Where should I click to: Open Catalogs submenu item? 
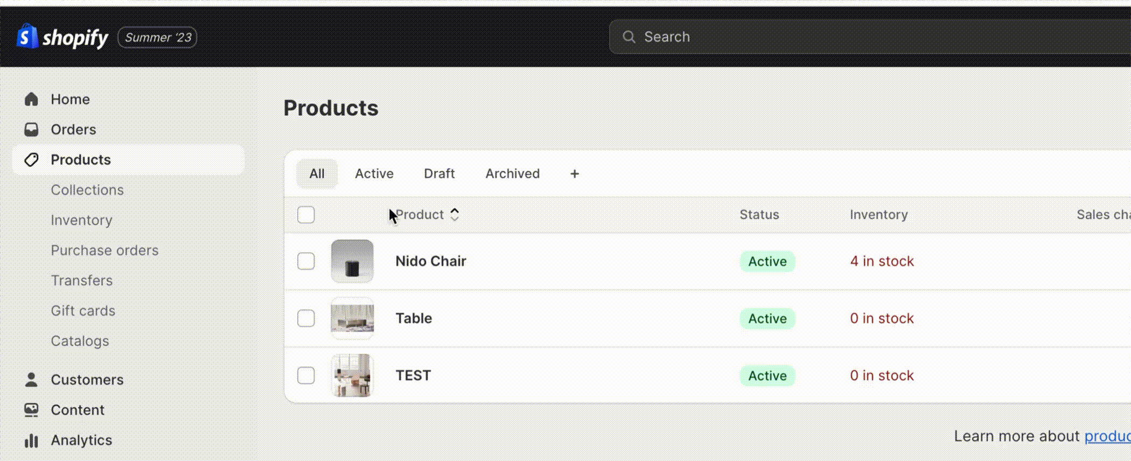pyautogui.click(x=80, y=341)
